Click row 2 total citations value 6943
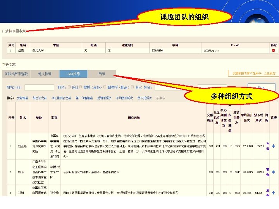 point(238,172)
